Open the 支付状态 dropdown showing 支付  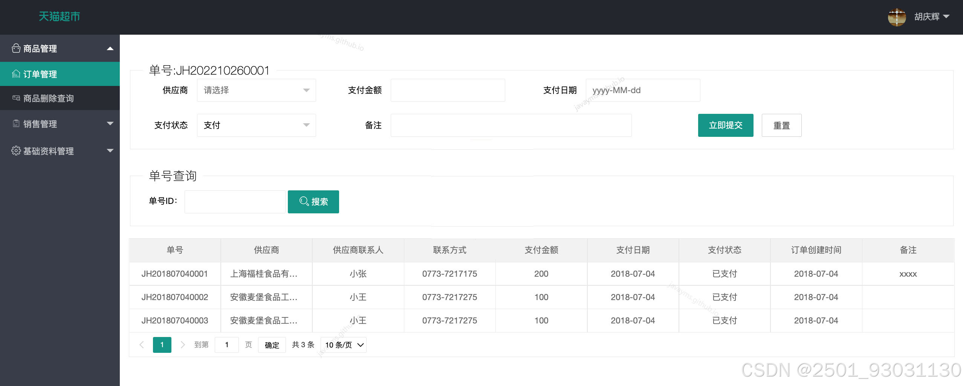tap(256, 125)
